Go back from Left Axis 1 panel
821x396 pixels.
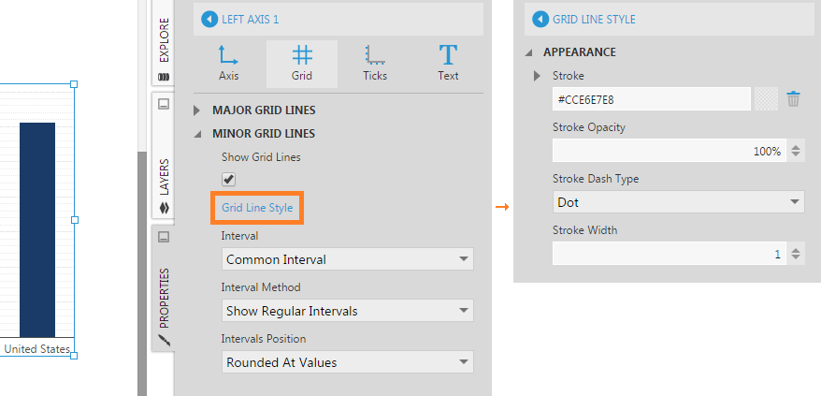[209, 20]
